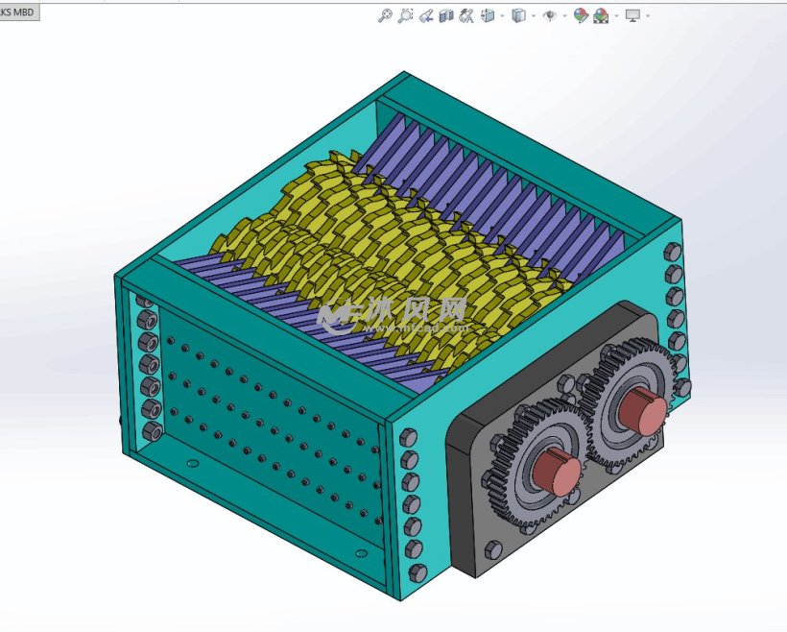
Task: Open the View Settings monitor icon
Action: click(x=633, y=14)
